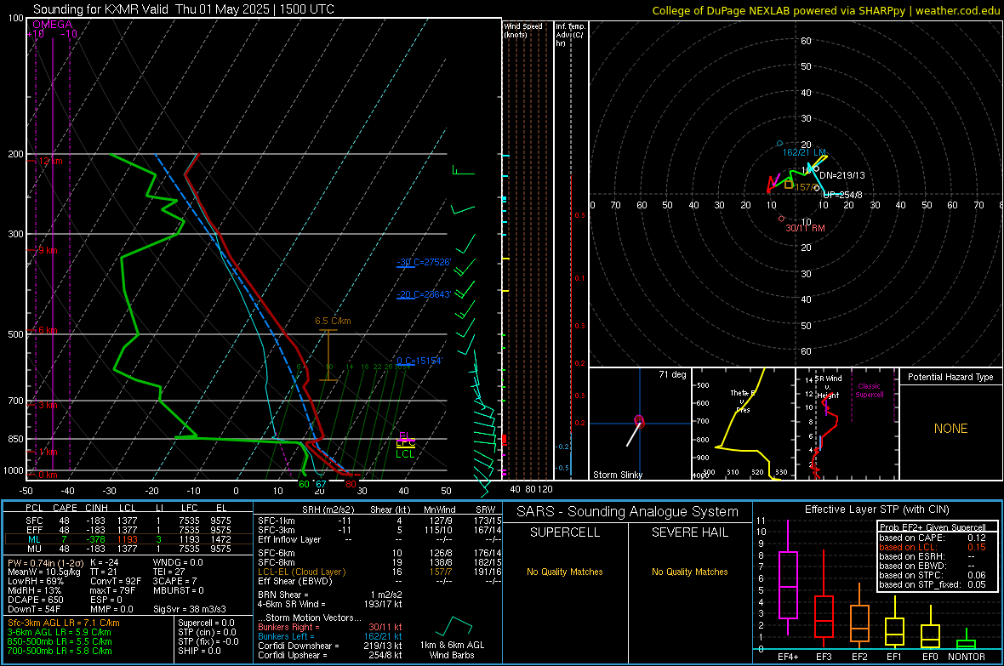Image resolution: width=1004 pixels, height=666 pixels.
Task: Click the 'SHIP = 0.0' value
Action: click(199, 651)
